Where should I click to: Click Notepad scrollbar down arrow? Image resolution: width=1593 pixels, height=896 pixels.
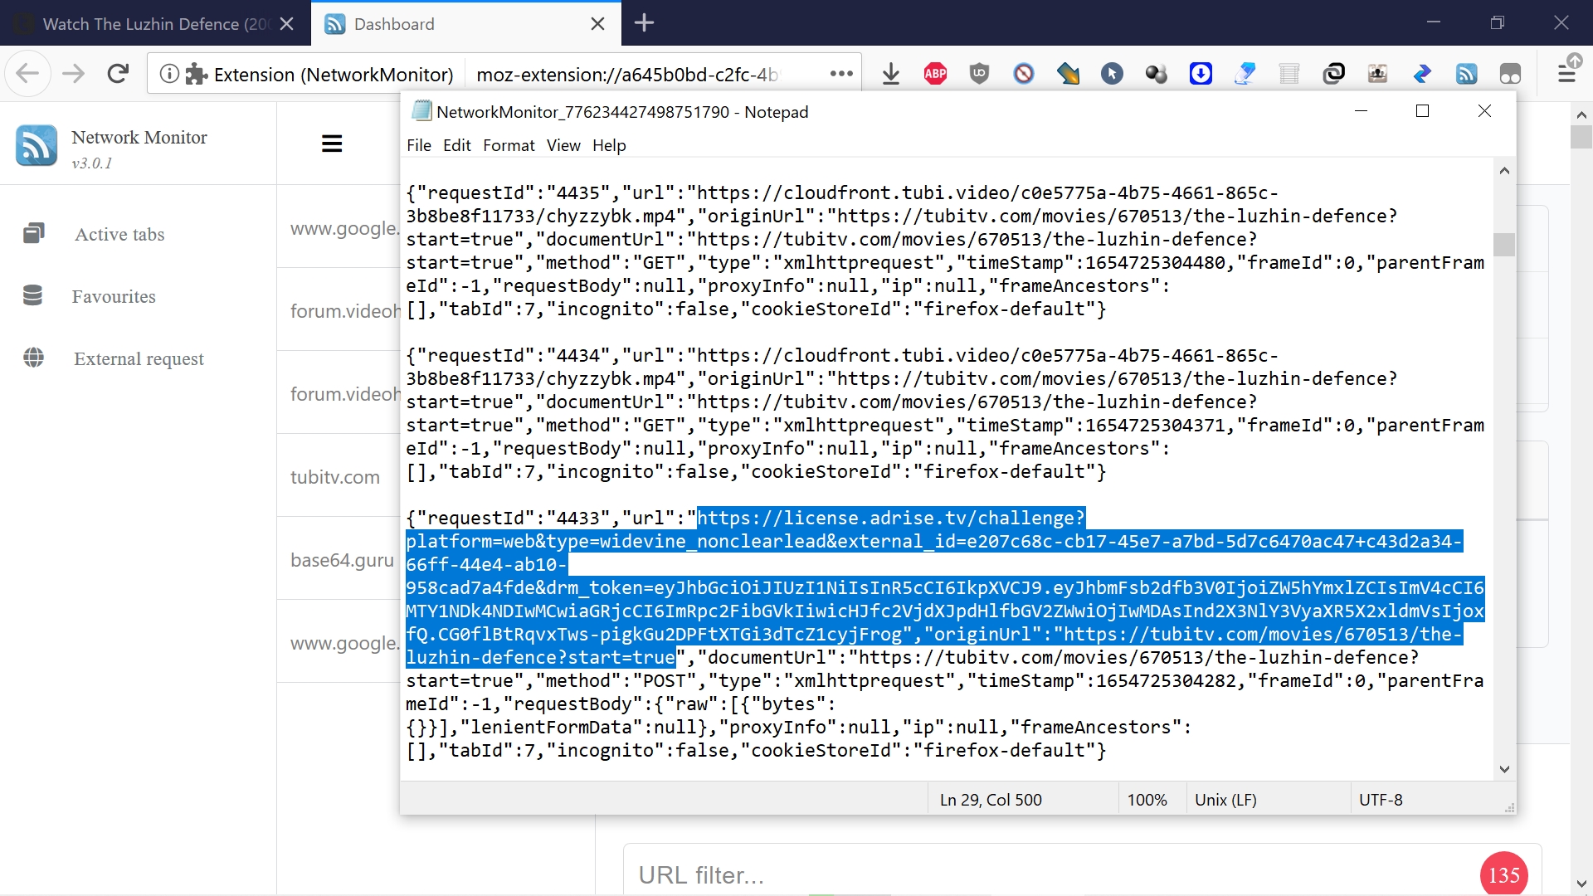click(1504, 769)
